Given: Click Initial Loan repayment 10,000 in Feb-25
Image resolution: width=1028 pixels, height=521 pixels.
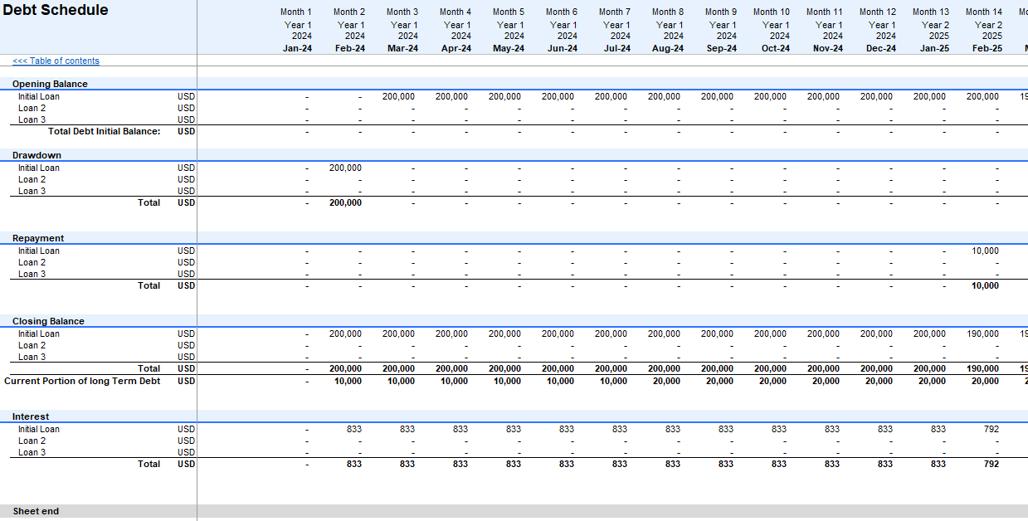Looking at the screenshot, I should pyautogui.click(x=985, y=251).
